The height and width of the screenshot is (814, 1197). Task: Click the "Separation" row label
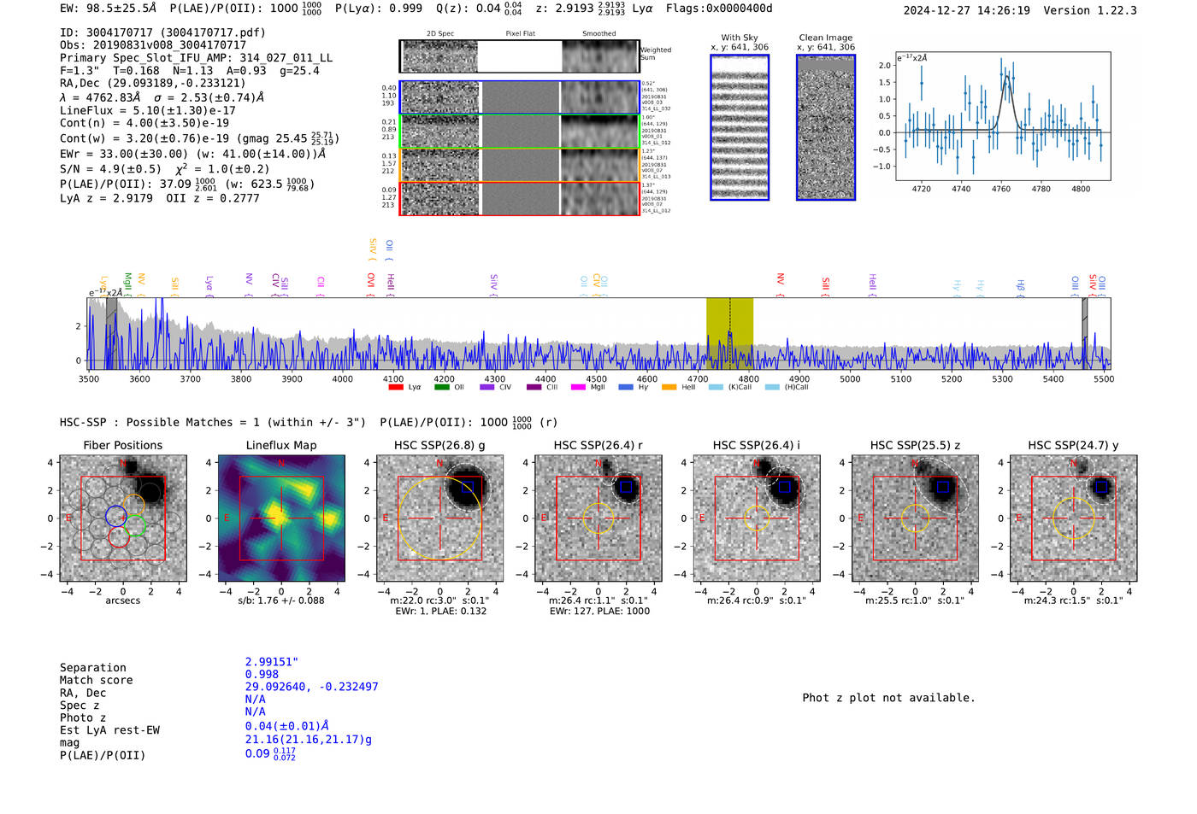(x=93, y=668)
